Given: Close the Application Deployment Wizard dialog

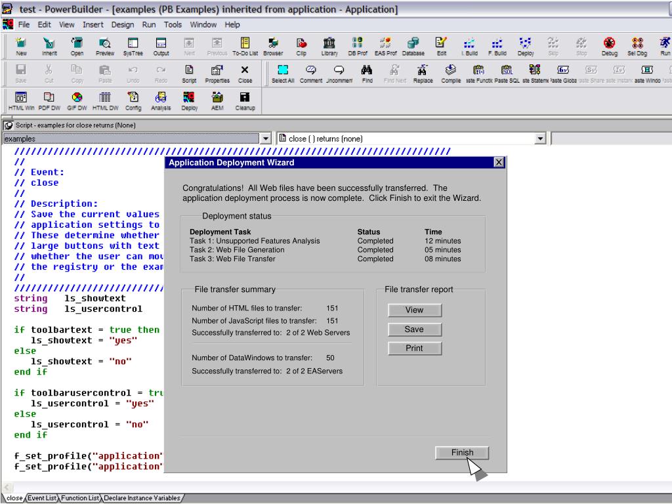Looking at the screenshot, I should point(499,163).
